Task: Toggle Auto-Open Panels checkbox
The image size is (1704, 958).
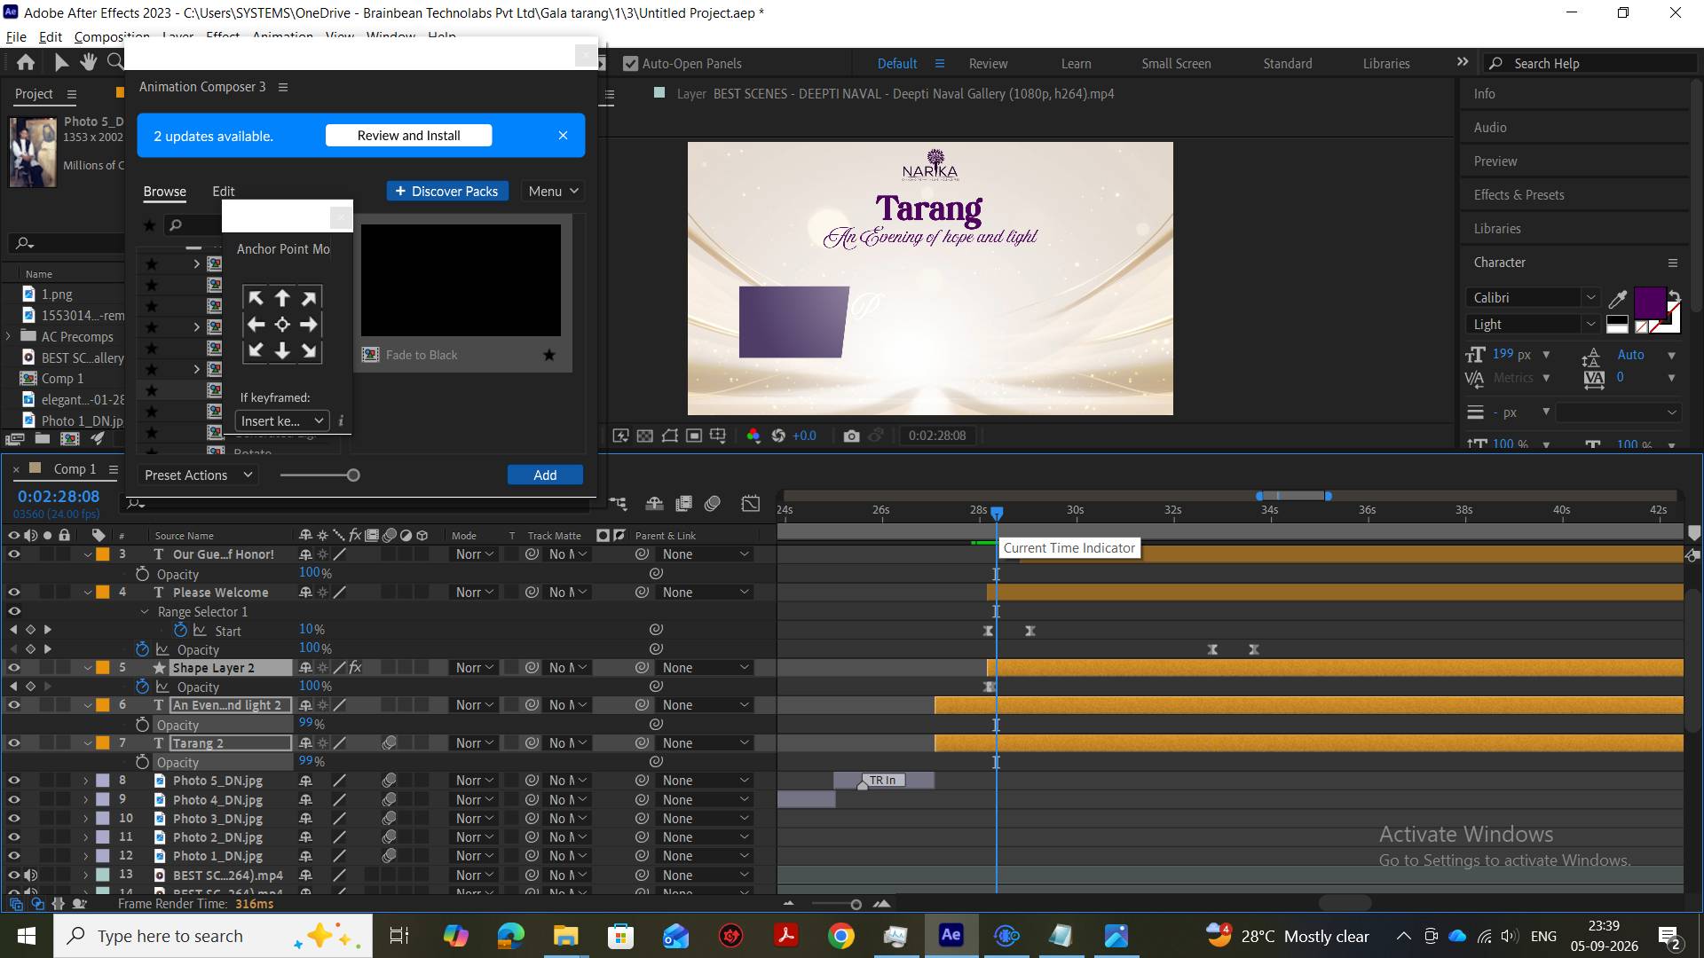Action: 630,64
